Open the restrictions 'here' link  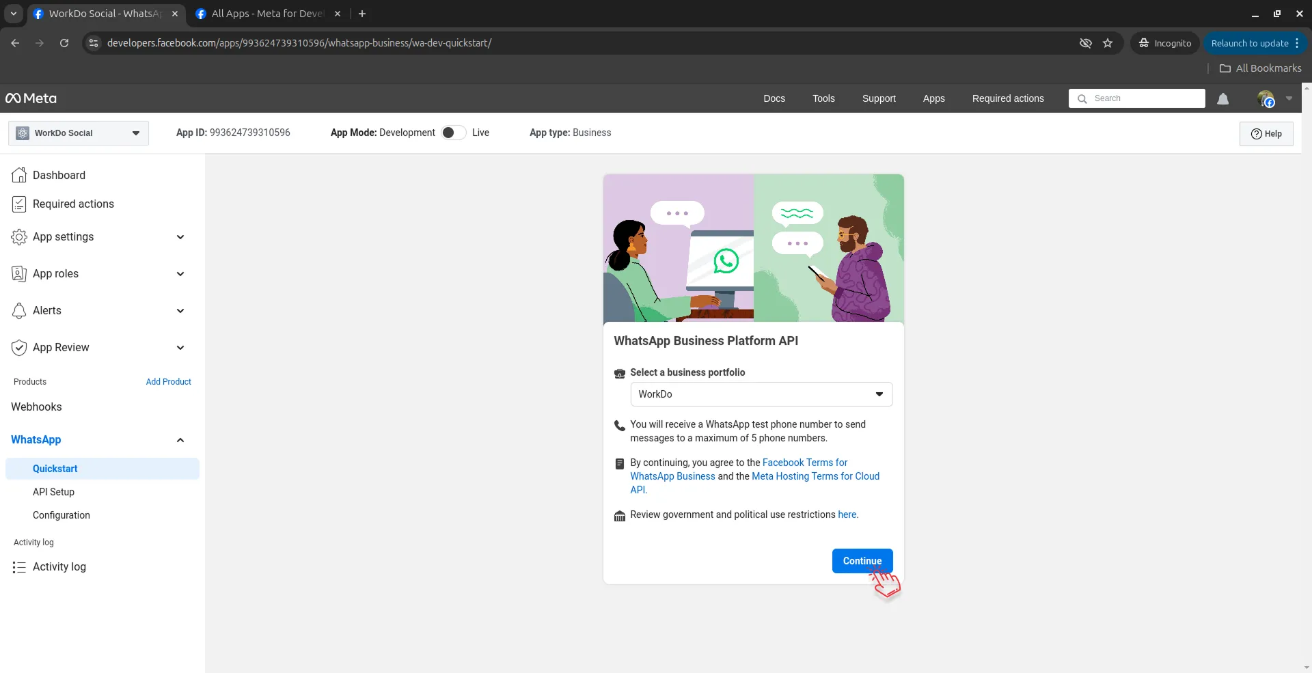tap(847, 514)
